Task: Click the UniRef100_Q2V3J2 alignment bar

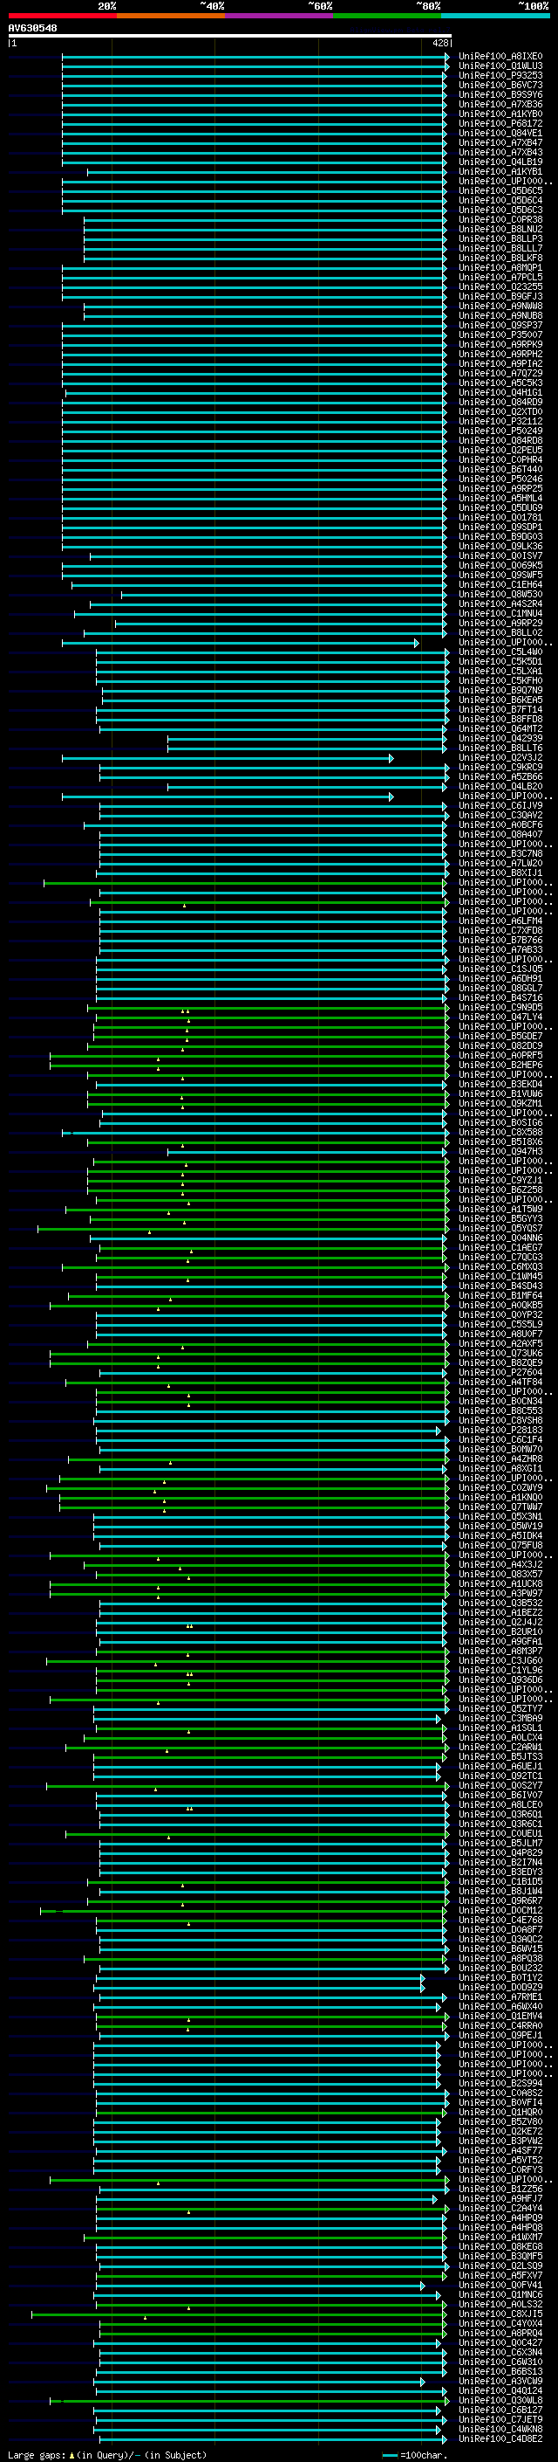Action: (x=228, y=758)
